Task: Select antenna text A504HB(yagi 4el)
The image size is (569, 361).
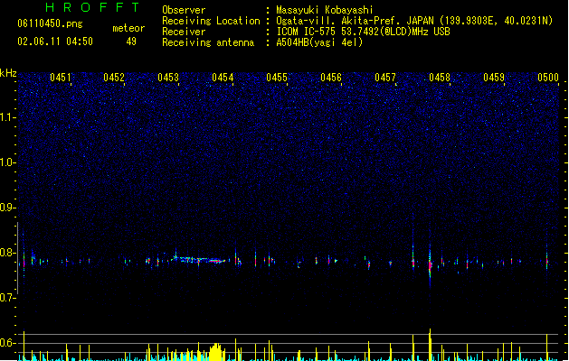Action: tap(319, 42)
